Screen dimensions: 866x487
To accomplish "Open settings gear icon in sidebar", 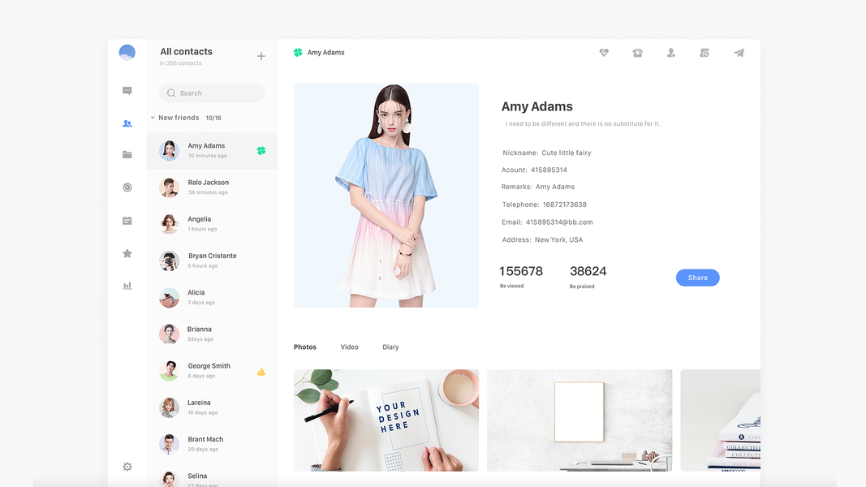I will coord(127,467).
